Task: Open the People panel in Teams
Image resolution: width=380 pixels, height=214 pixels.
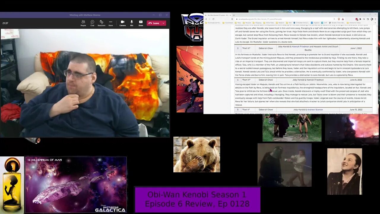Action: point(83,23)
